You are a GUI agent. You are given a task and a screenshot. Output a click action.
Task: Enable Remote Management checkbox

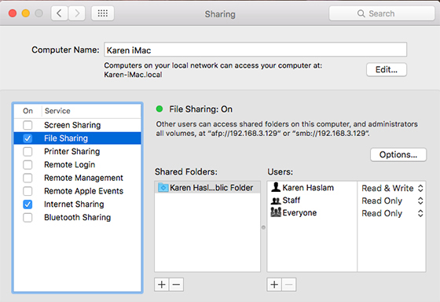pos(27,178)
